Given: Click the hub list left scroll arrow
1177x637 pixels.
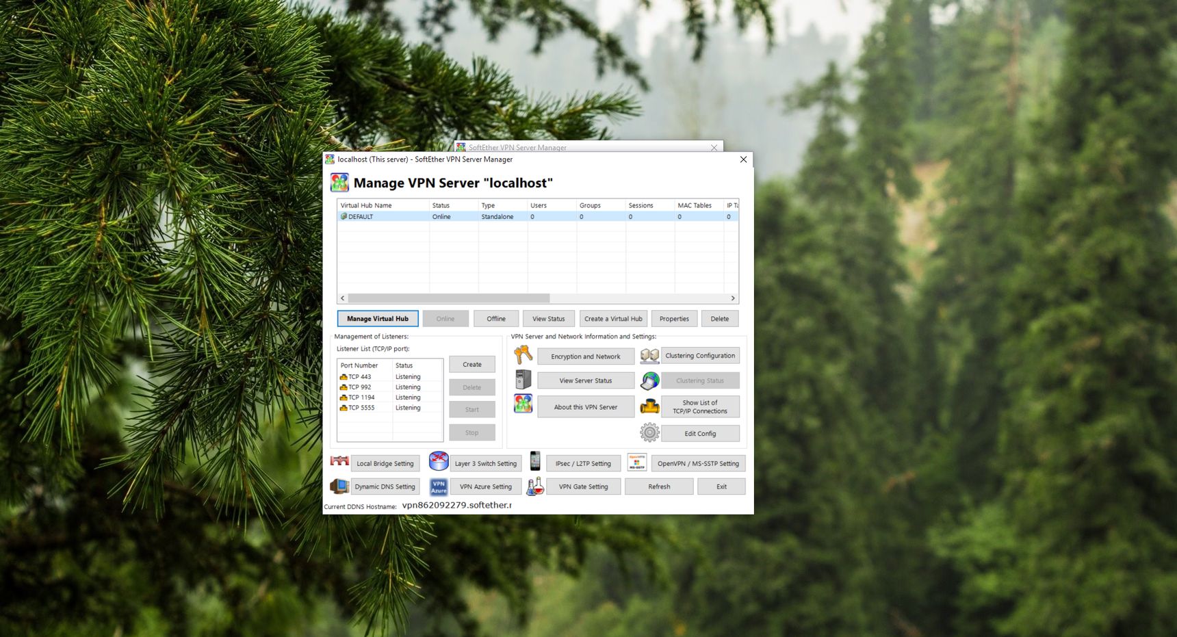Looking at the screenshot, I should (343, 298).
